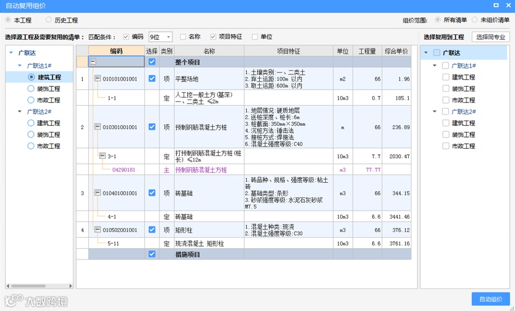Check 建筑工程 under target 广联达1#
The image size is (515, 311).
pyautogui.click(x=446, y=77)
